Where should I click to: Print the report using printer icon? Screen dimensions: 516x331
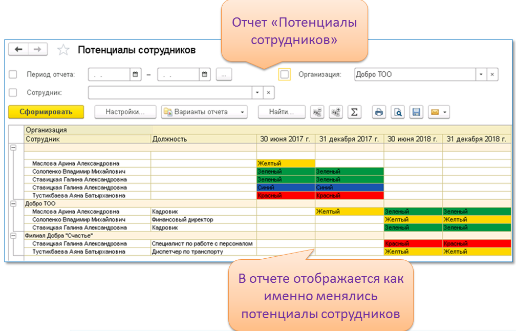click(x=379, y=112)
